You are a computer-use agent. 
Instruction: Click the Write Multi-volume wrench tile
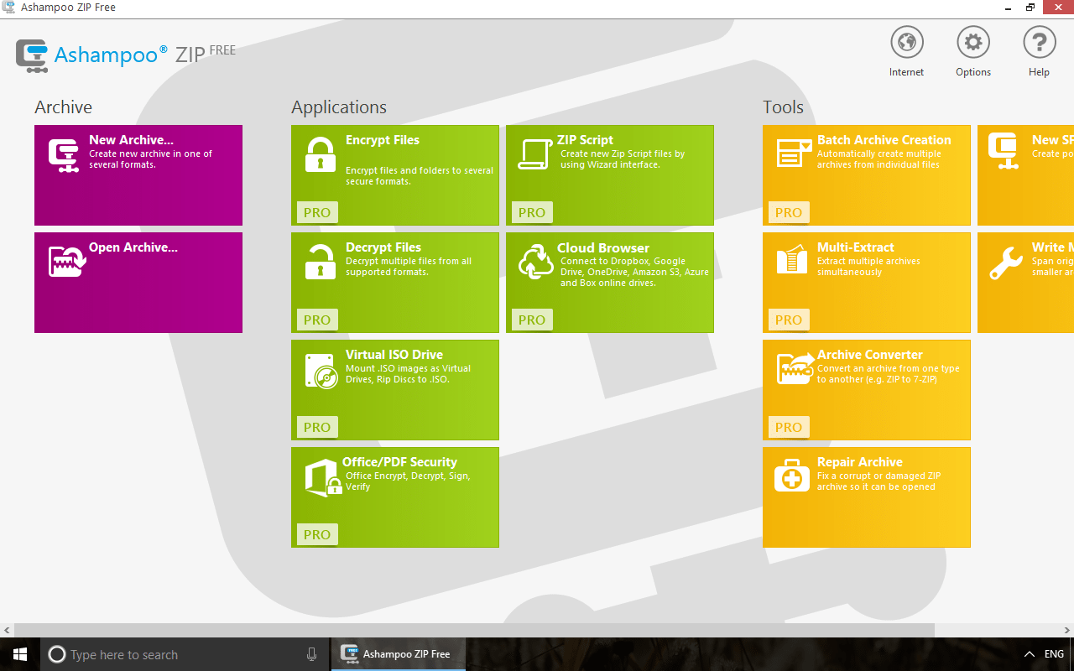pos(1025,283)
